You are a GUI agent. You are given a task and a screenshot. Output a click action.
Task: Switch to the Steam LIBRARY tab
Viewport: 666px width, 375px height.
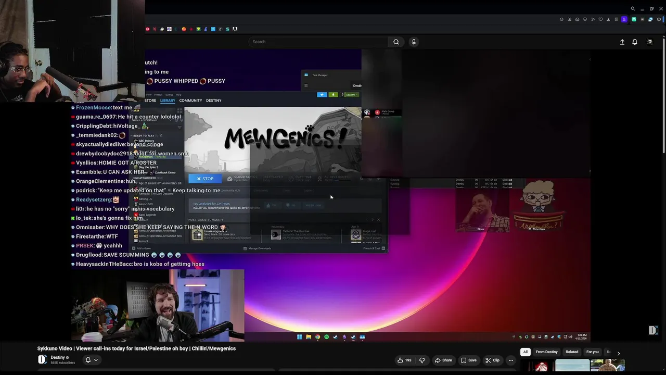pos(168,101)
